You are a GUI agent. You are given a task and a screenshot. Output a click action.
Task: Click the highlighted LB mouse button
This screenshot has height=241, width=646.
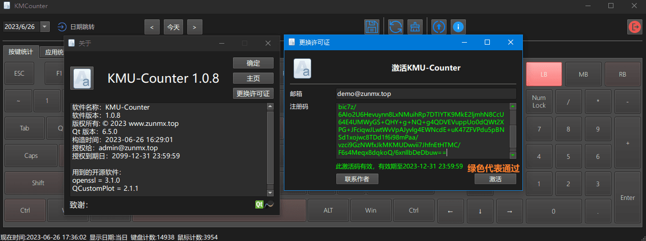click(544, 74)
